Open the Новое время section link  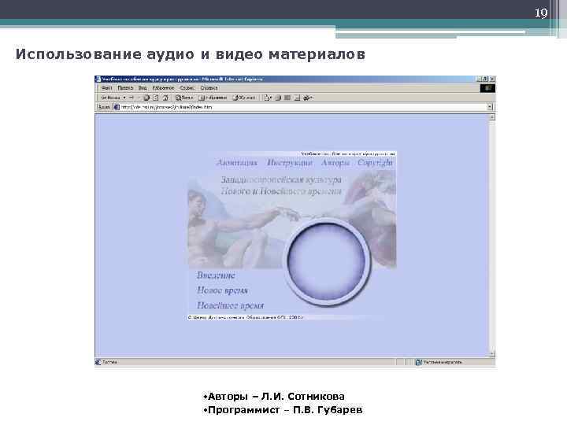tap(222, 290)
